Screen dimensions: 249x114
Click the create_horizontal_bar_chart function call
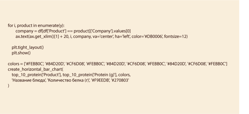35,69
